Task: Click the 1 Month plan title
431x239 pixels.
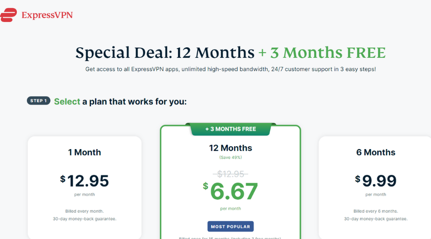Action: pos(85,152)
